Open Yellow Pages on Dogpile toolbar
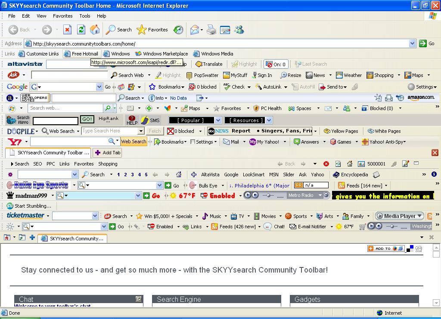The width and height of the screenshot is (441, 319). click(x=341, y=131)
